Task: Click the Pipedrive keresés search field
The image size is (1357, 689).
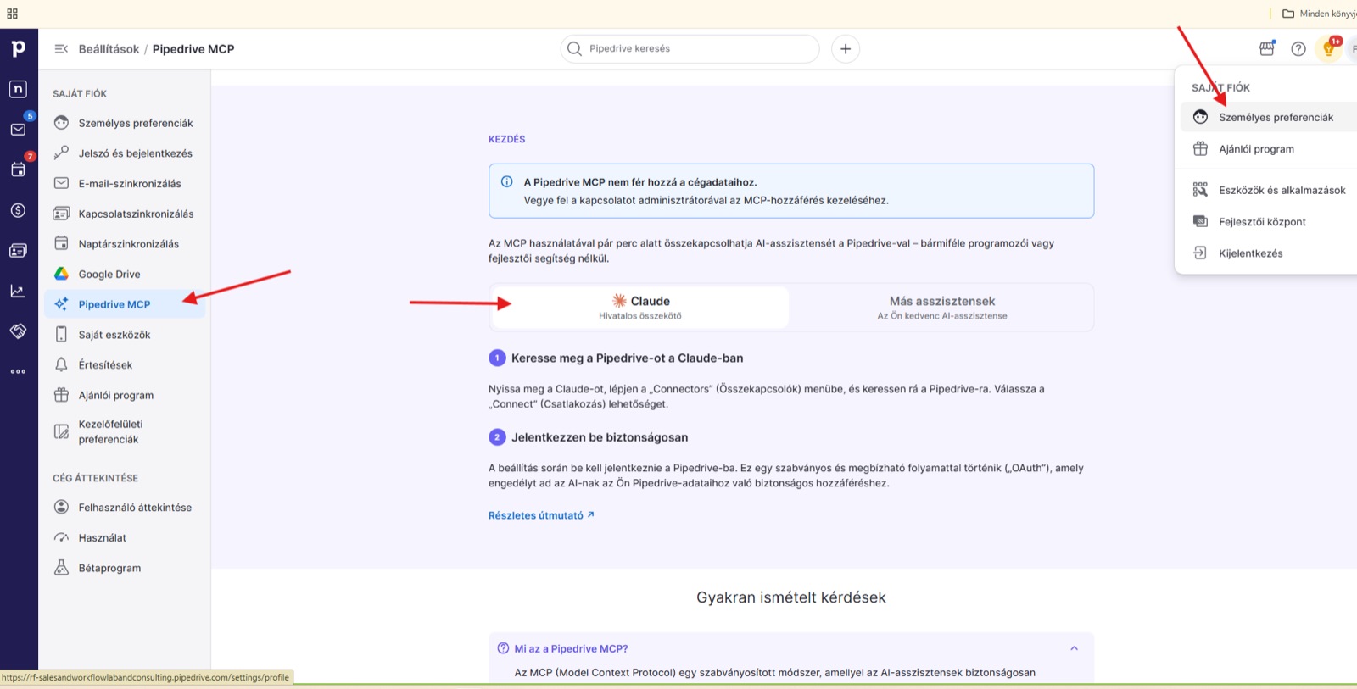Action: (690, 49)
